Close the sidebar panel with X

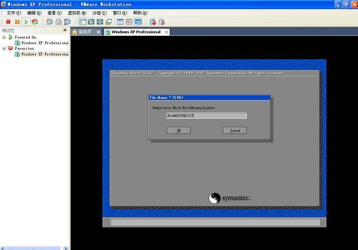[65, 30]
